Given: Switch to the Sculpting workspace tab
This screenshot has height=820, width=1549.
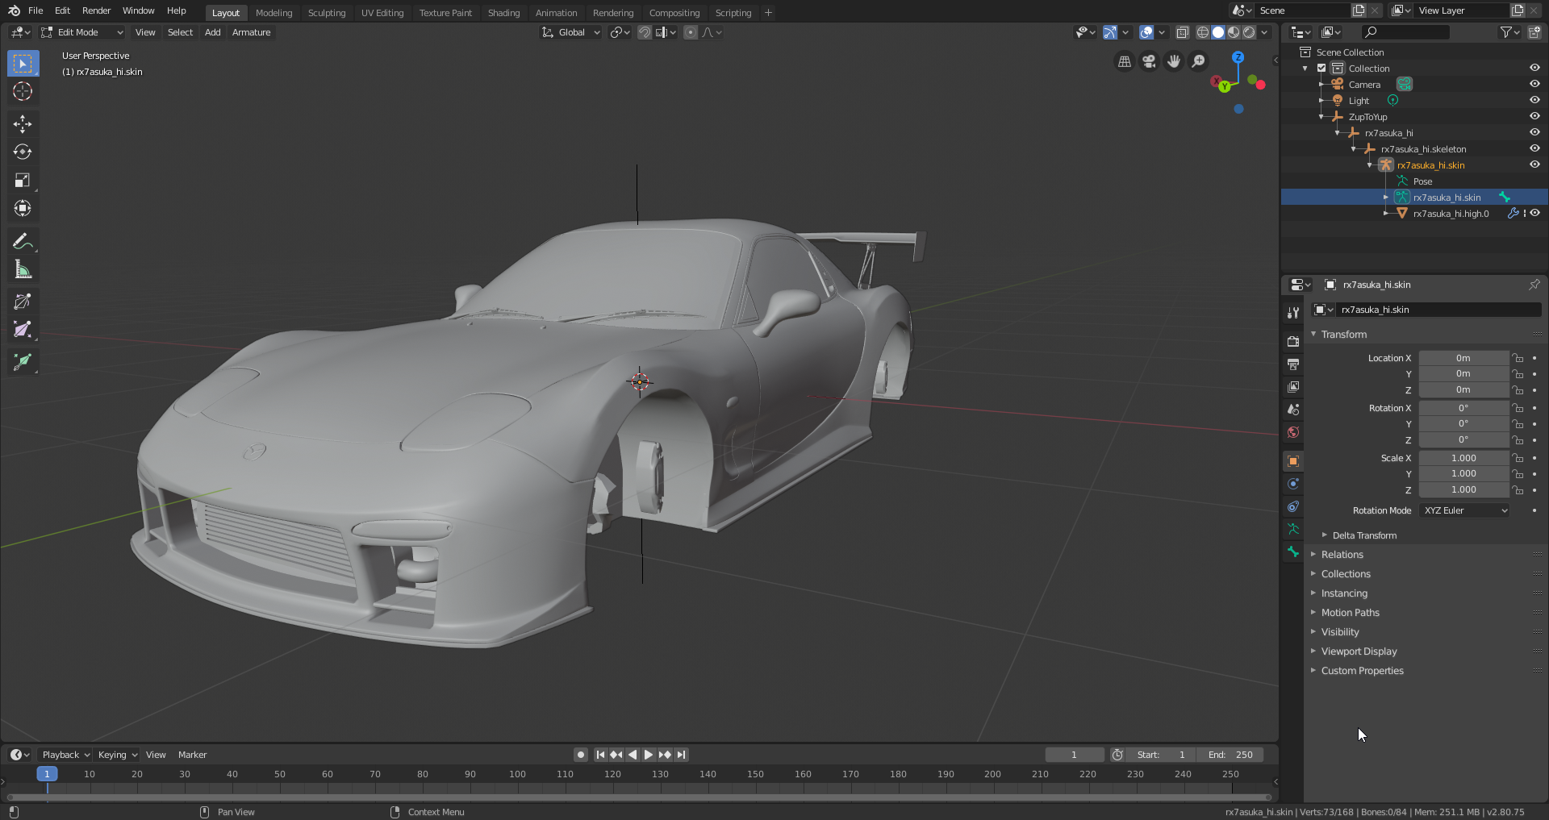Looking at the screenshot, I should pos(326,13).
